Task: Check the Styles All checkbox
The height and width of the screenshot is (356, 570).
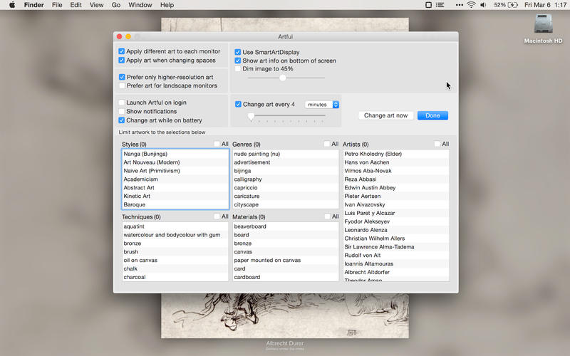Action: [x=217, y=144]
